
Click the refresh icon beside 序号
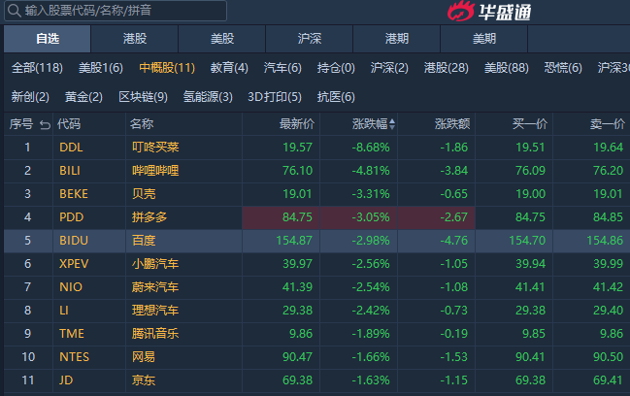43,124
